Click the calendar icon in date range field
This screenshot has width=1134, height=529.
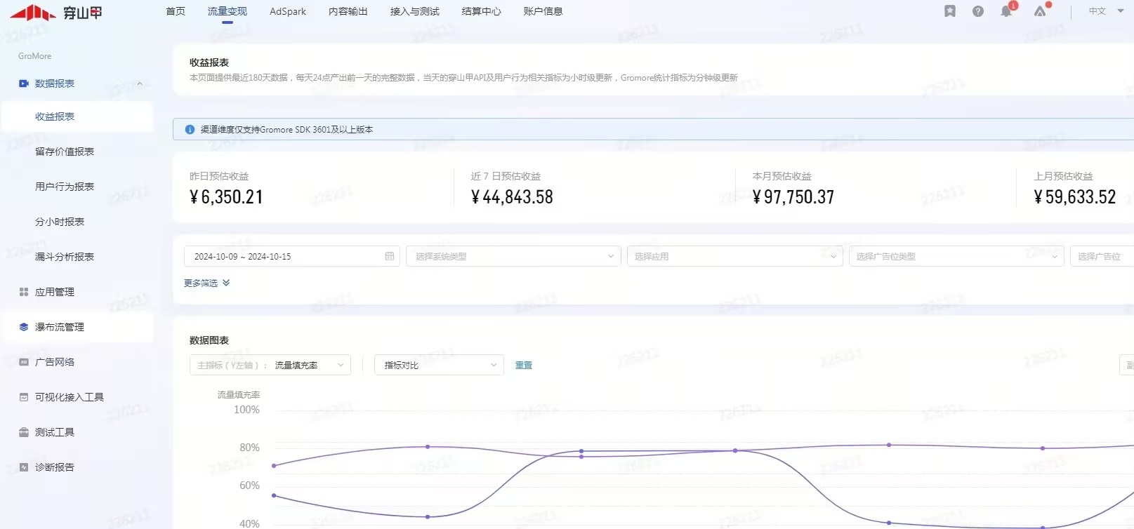390,256
